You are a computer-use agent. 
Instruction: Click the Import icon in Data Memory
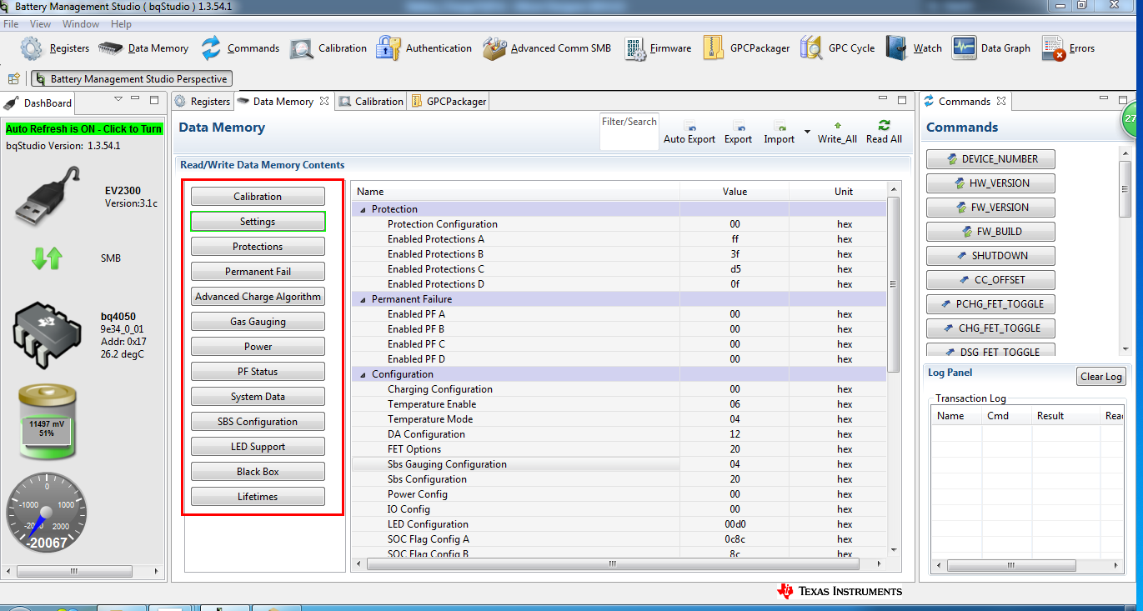click(780, 133)
